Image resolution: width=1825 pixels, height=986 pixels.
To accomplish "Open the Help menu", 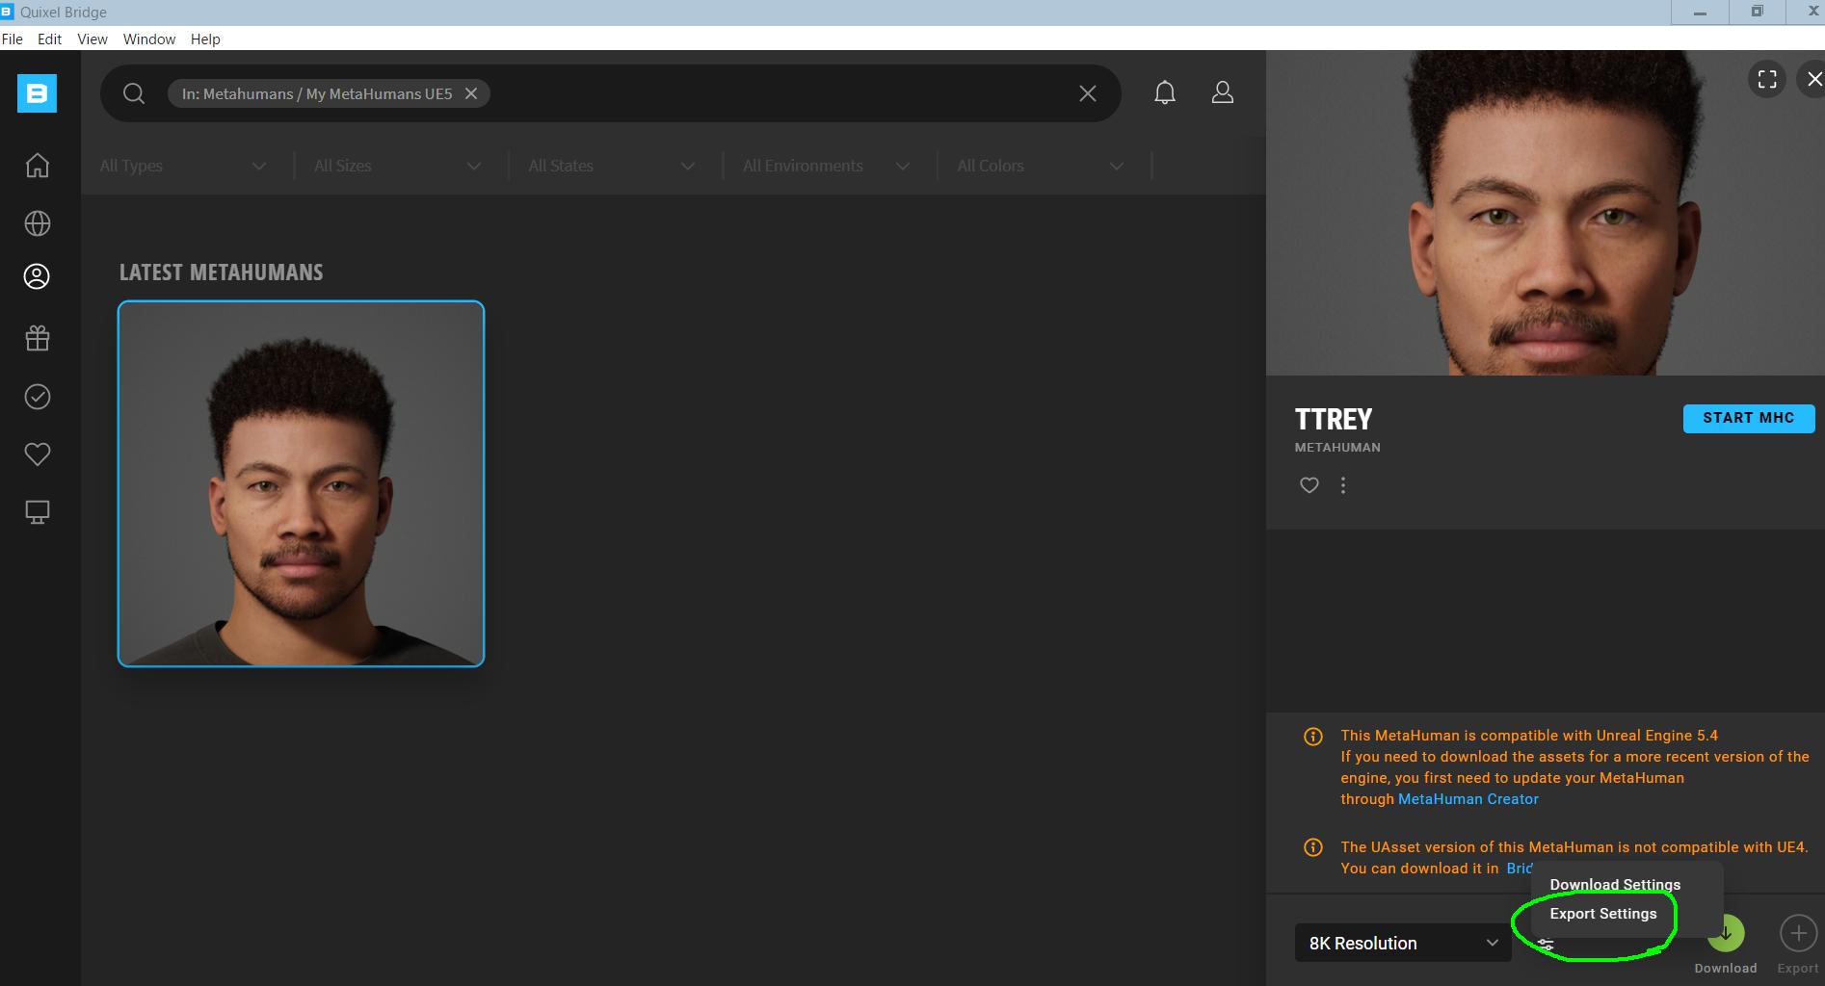I will (x=205, y=39).
